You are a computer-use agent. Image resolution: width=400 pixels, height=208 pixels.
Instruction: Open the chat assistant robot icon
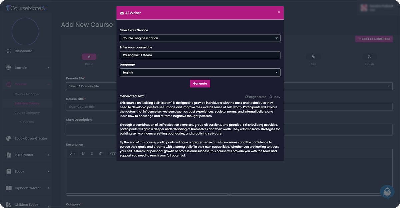(387, 191)
